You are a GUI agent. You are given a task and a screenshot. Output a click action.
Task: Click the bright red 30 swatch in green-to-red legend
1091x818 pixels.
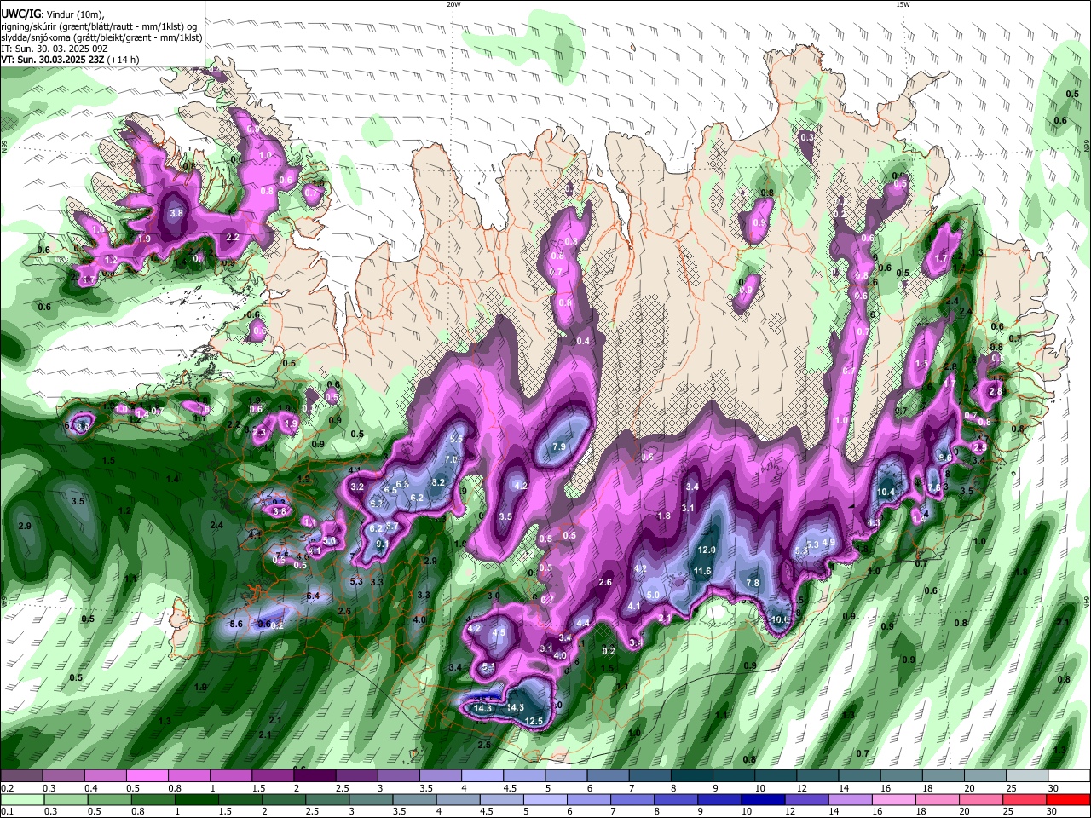click(1067, 799)
